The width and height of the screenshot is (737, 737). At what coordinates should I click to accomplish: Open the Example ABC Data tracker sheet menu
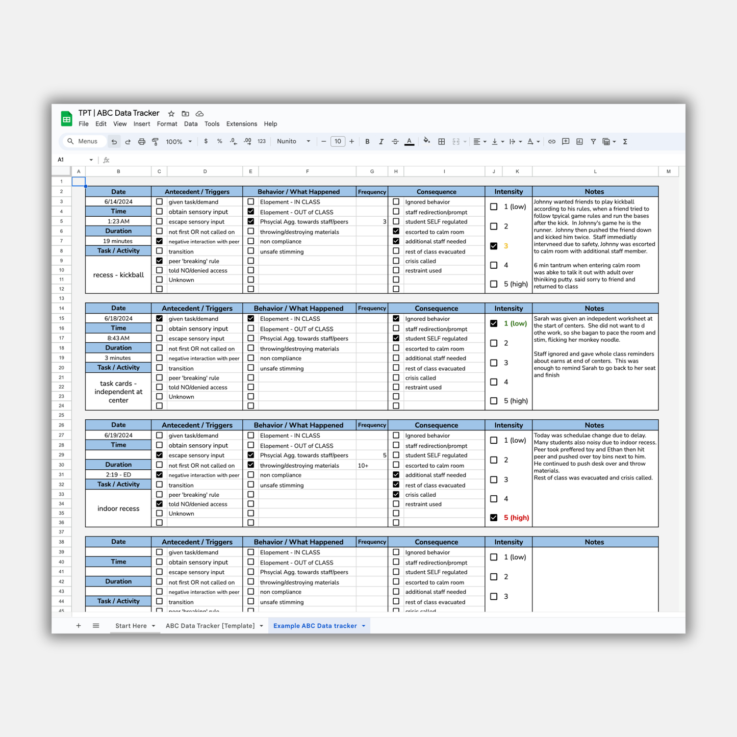(363, 626)
